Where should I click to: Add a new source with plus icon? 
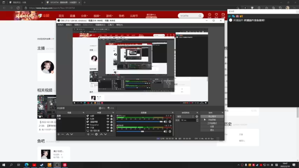[x=88, y=134]
